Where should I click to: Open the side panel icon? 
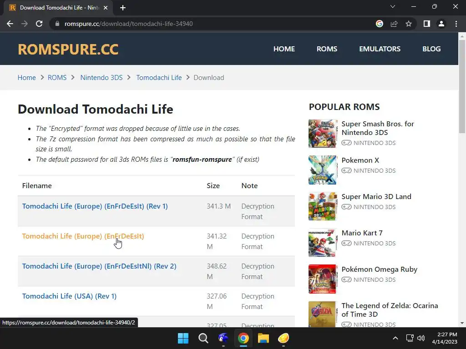(427, 24)
